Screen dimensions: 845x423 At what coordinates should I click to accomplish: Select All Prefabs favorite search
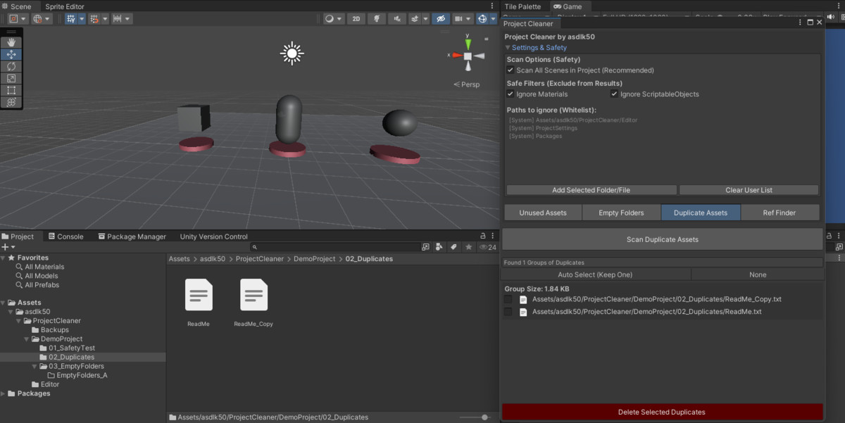tap(42, 285)
